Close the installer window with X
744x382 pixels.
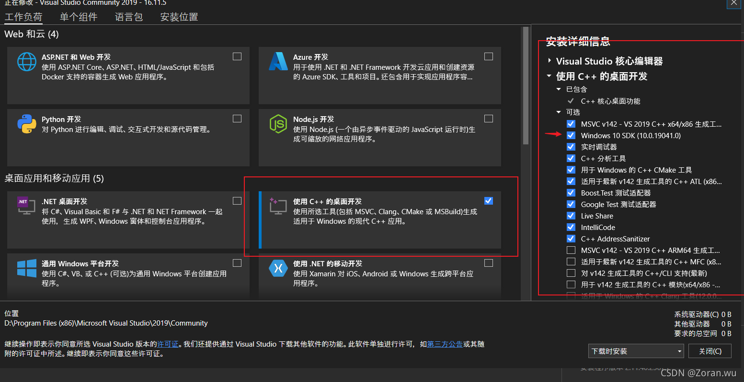click(x=734, y=3)
